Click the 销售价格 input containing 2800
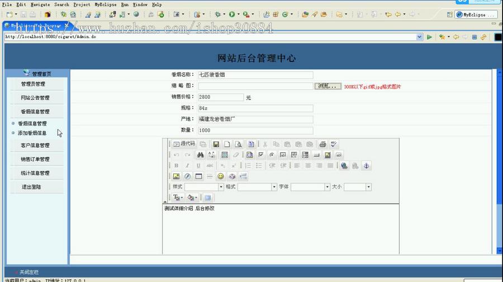The height and width of the screenshot is (282, 503). point(221,97)
